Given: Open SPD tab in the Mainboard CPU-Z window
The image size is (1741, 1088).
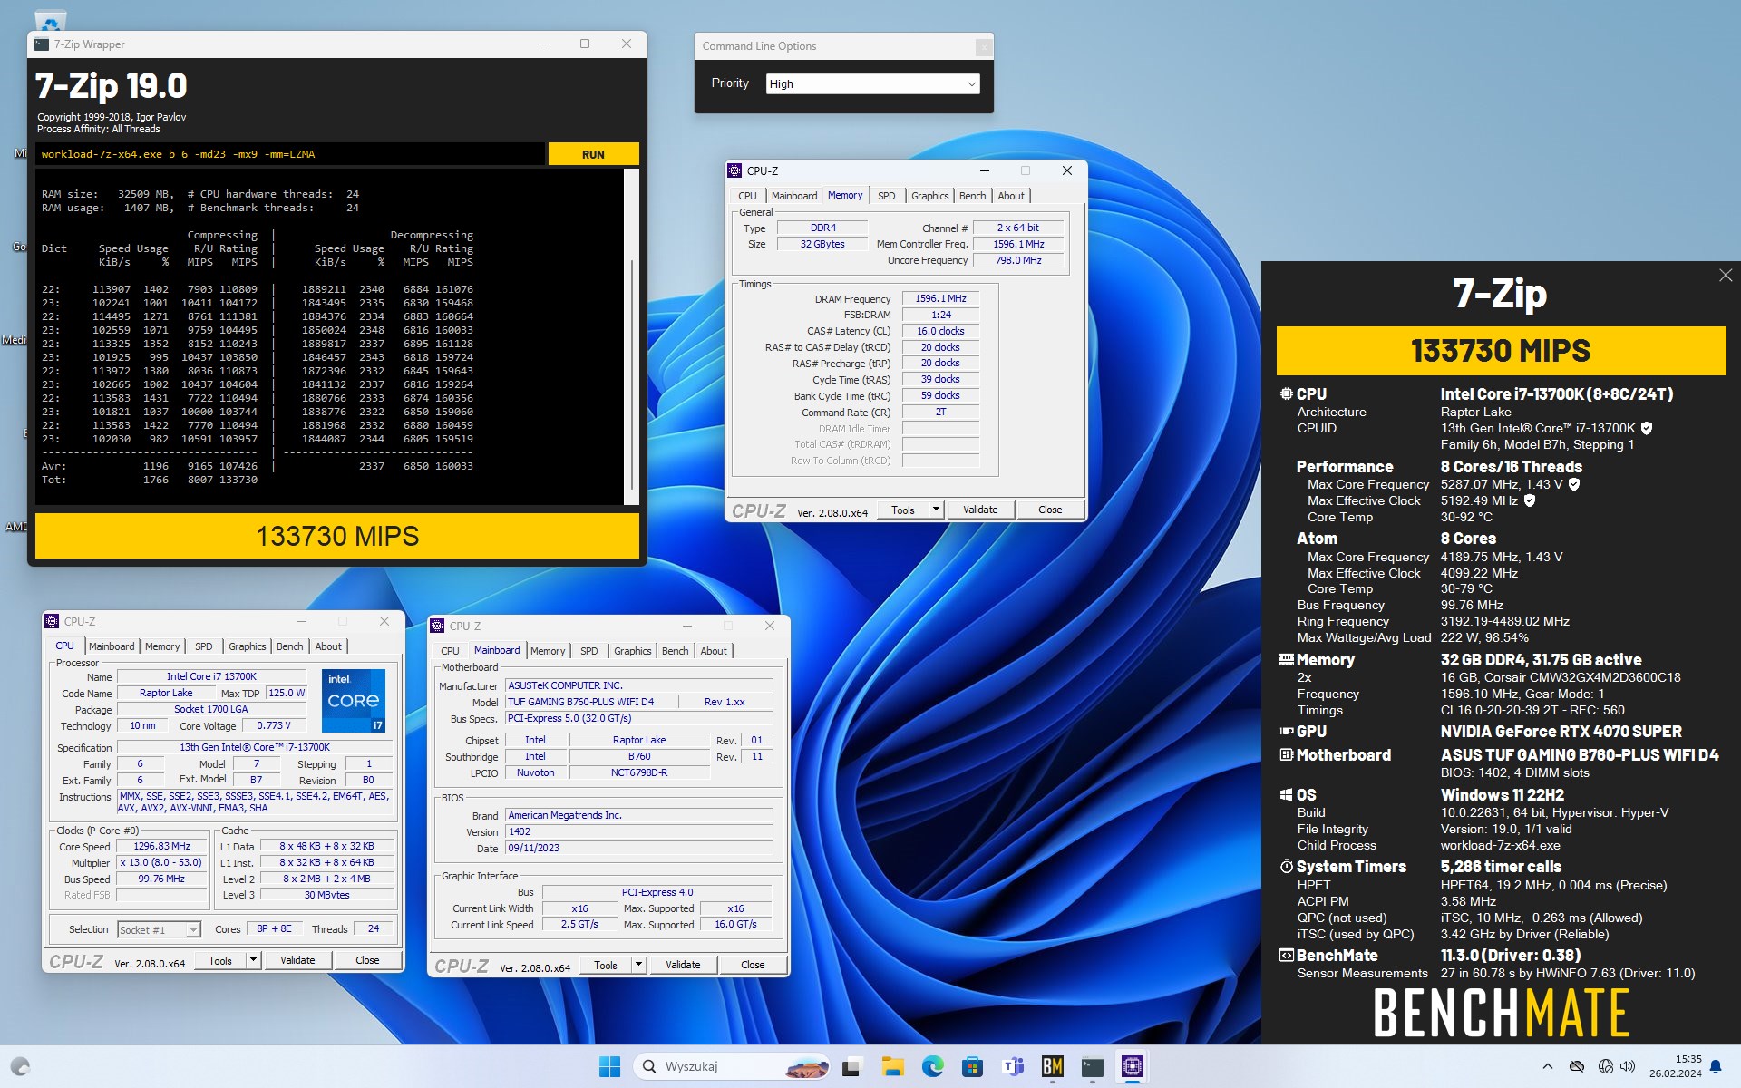Looking at the screenshot, I should 588,651.
